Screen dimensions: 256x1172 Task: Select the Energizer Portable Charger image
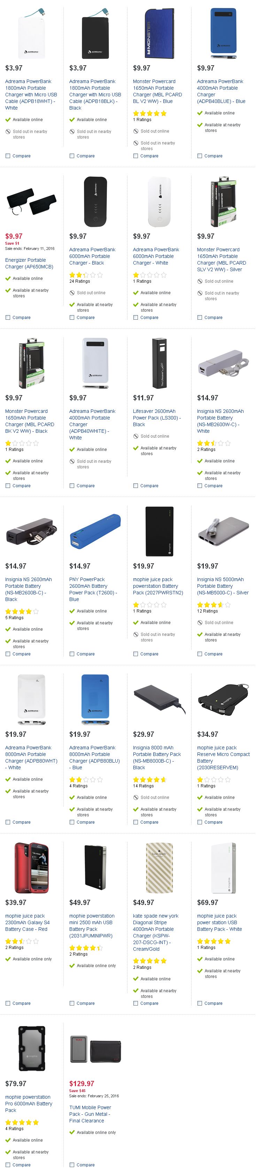click(31, 201)
